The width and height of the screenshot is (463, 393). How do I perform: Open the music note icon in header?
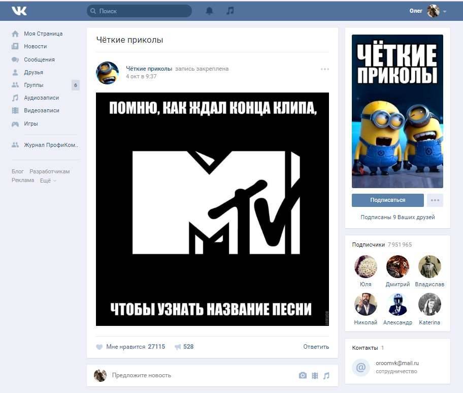click(230, 11)
